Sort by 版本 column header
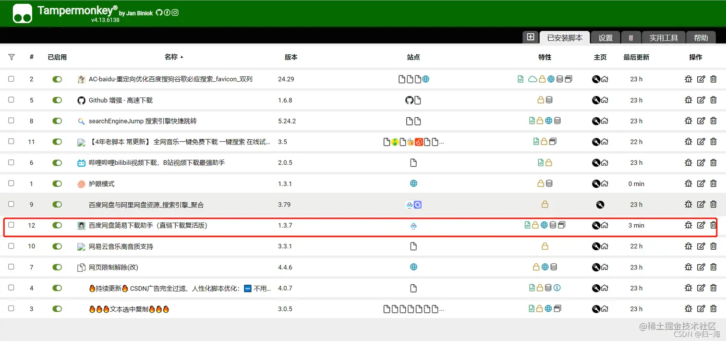Viewport: 726px width, 341px height. 291,57
